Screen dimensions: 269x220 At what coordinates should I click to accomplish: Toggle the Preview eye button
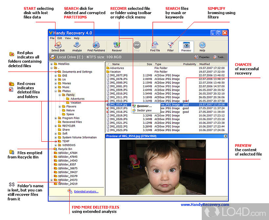click(186, 46)
